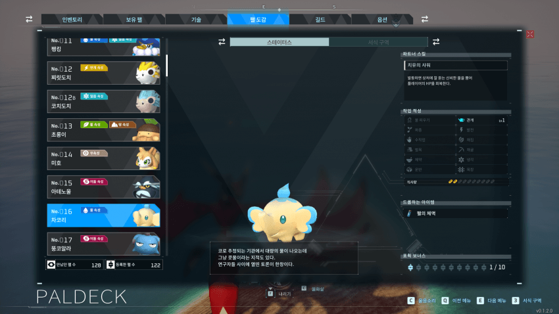Click the 차코리 description text box

[284, 258]
